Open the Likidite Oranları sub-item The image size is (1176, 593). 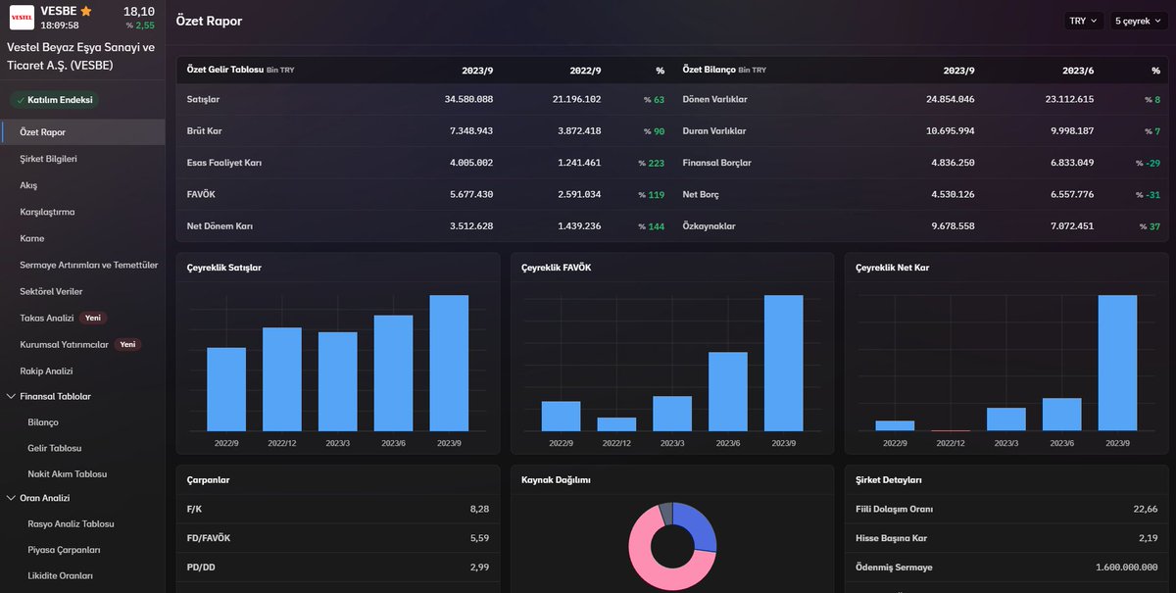pos(62,575)
